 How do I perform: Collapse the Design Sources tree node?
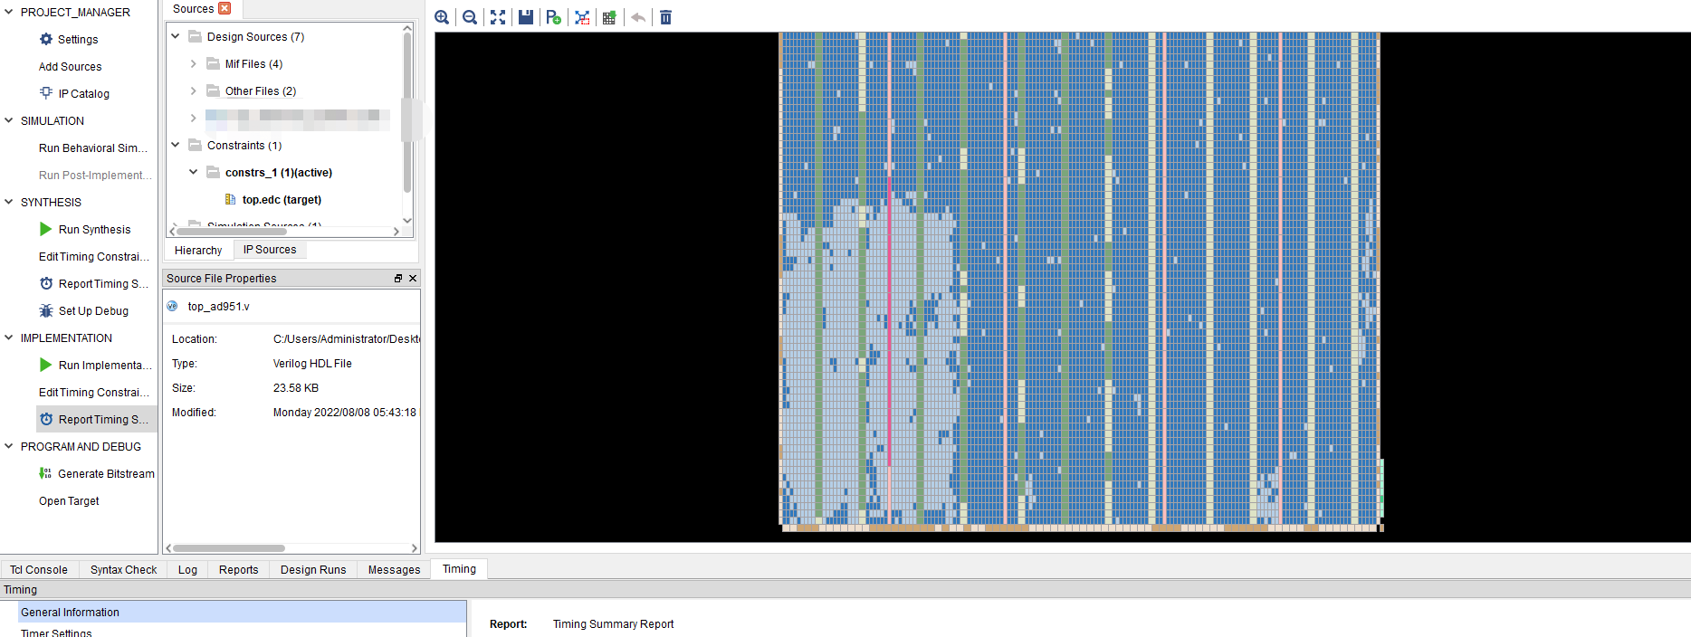176,37
